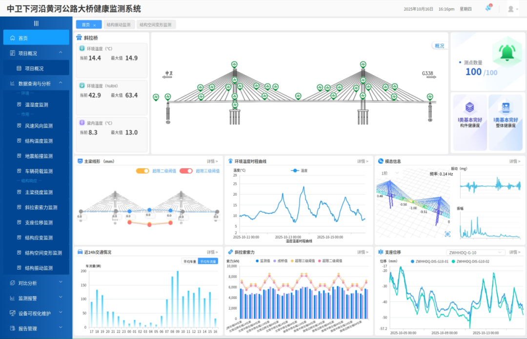Toggle the red 超限三级阈值 switch

pyautogui.click(x=186, y=171)
